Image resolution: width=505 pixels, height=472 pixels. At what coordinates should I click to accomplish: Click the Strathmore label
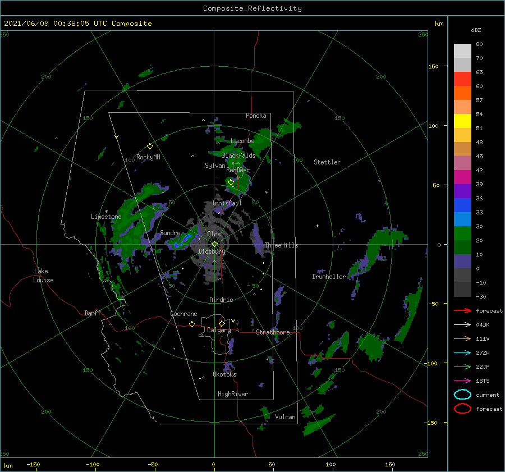coord(273,332)
